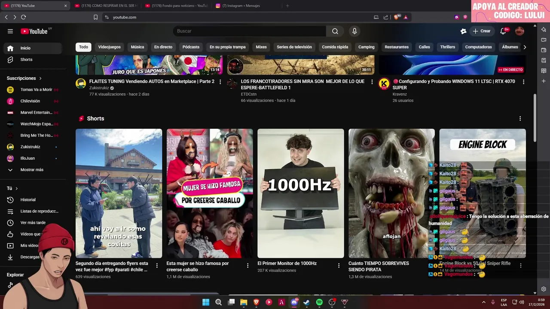Image resolution: width=550 pixels, height=309 pixels.
Task: Select the Series de televisión chip
Action: [294, 47]
